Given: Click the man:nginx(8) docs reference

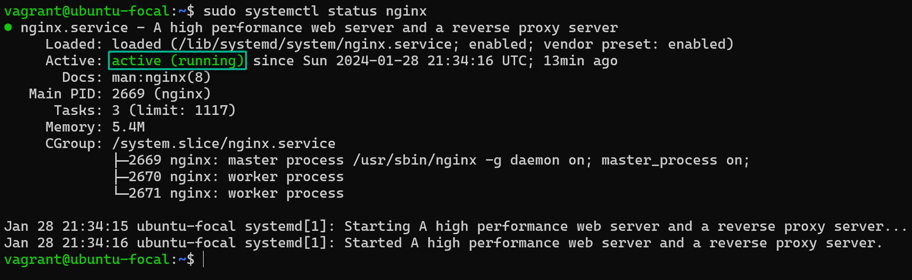Looking at the screenshot, I should 161,77.
